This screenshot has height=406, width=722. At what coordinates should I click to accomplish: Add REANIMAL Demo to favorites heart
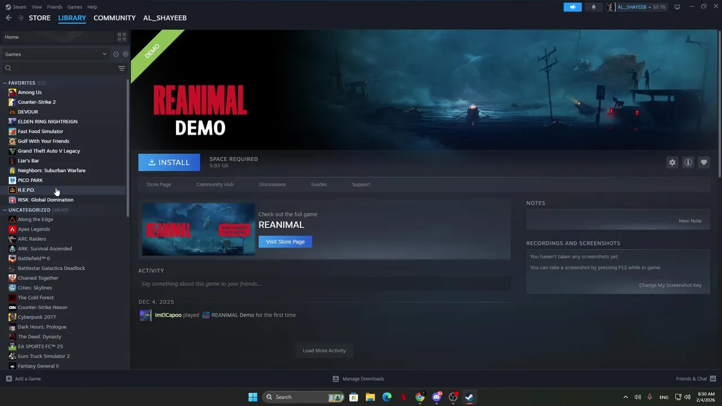click(704, 162)
